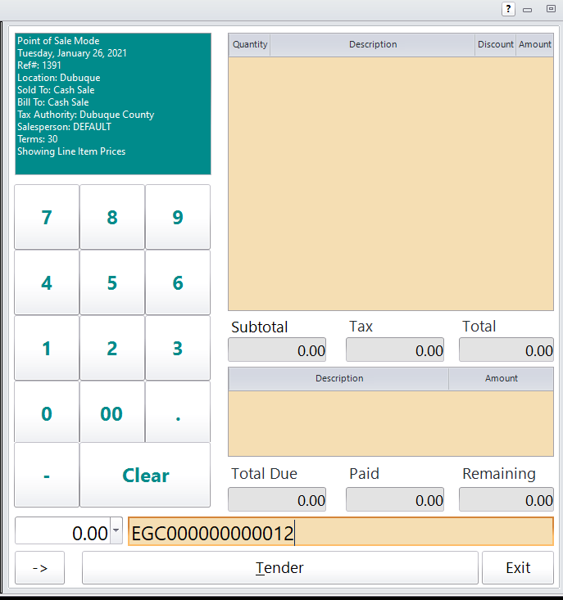Click 'Tuesday, January 26, 2021' date text

tap(72, 53)
